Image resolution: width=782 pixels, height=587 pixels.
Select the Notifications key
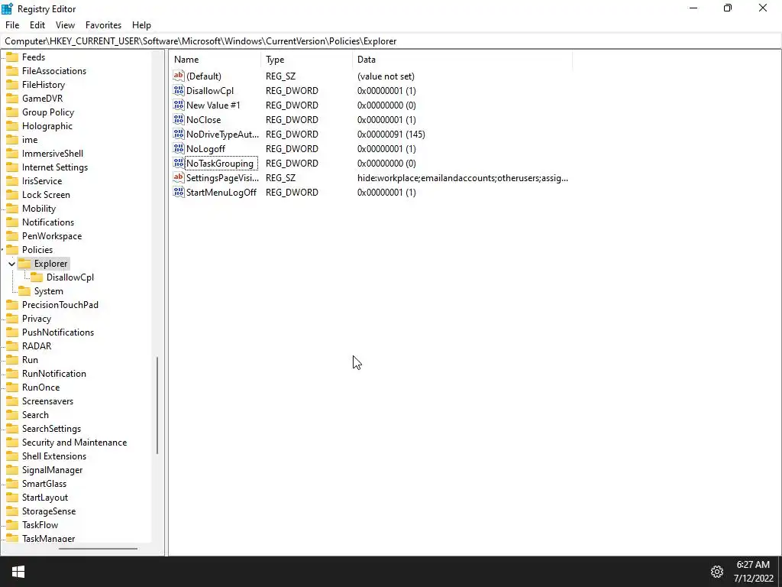click(x=48, y=222)
